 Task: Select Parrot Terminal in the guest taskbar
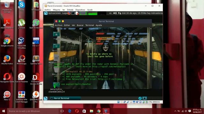point(65,98)
